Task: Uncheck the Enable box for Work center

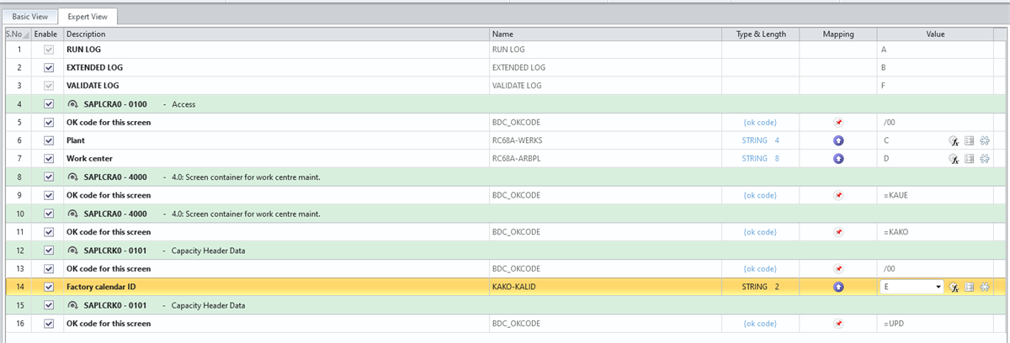Action: pyautogui.click(x=48, y=159)
